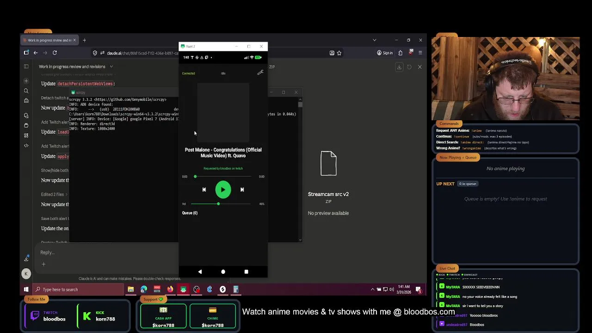Go back in the Firefox browser
592x333 pixels.
click(x=36, y=53)
